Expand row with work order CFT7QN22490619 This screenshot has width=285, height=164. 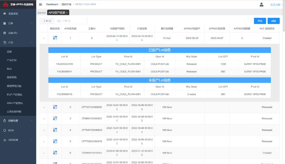(x=44, y=141)
